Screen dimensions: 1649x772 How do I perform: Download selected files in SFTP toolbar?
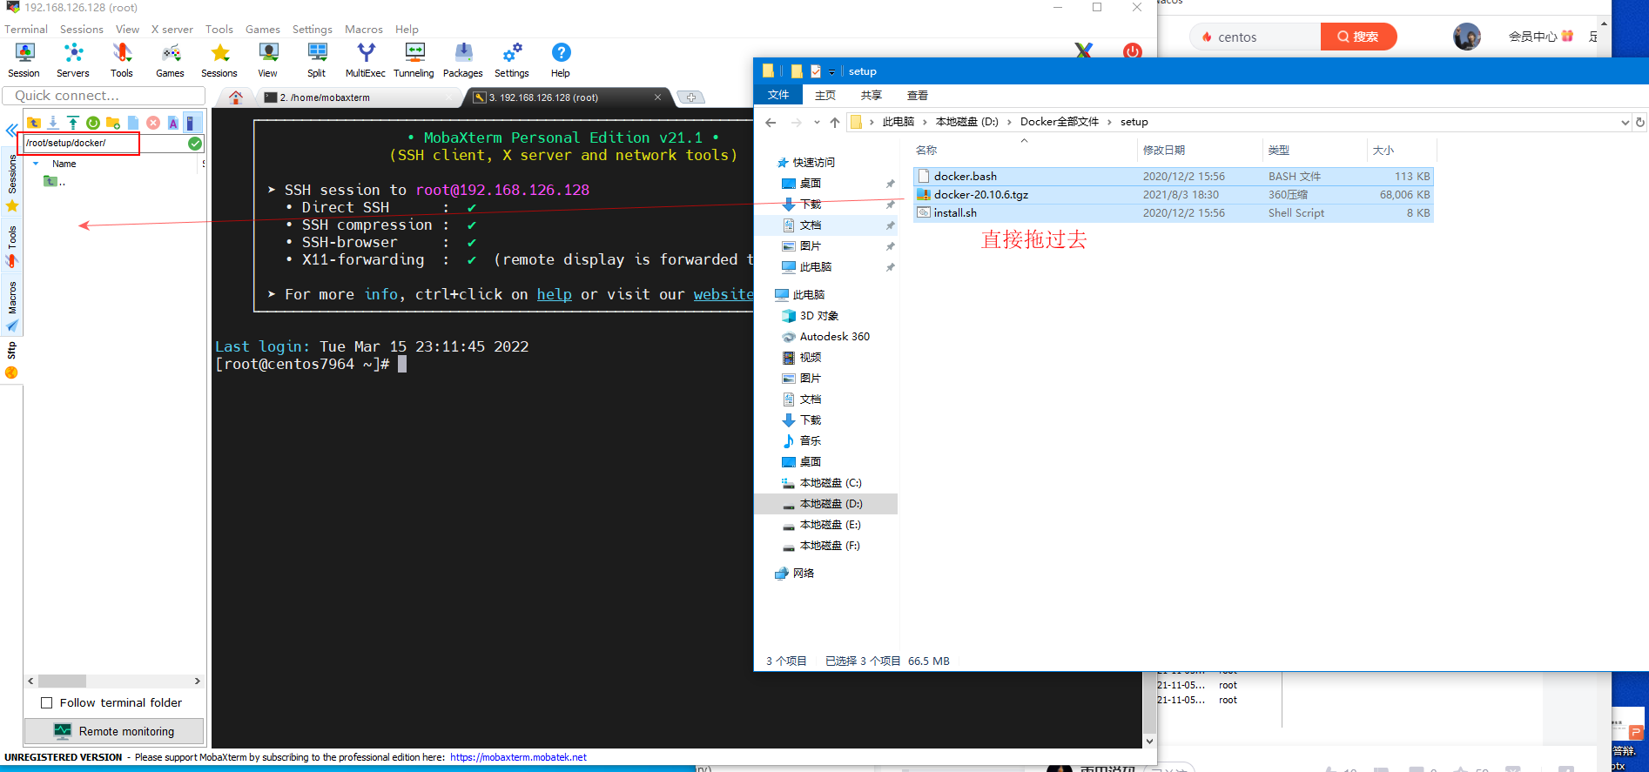point(53,123)
